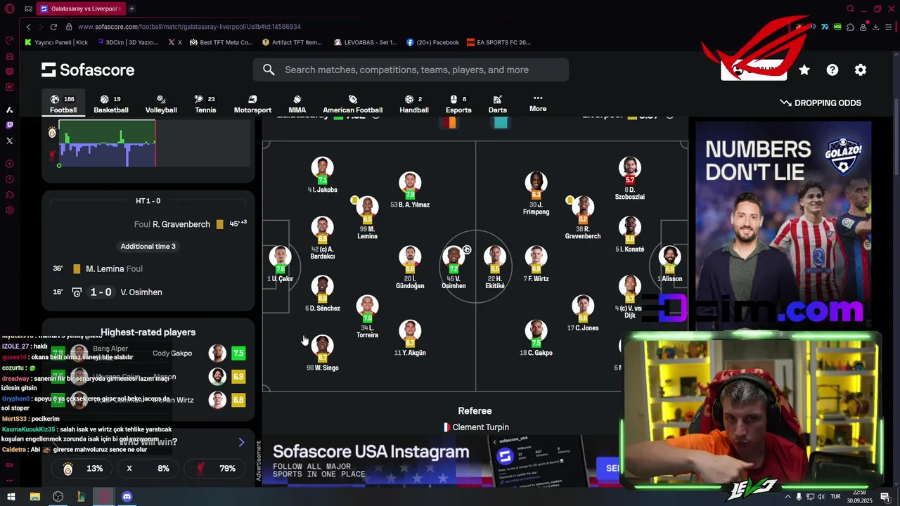The width and height of the screenshot is (900, 506).
Task: Go back in browser history
Action: [28, 27]
